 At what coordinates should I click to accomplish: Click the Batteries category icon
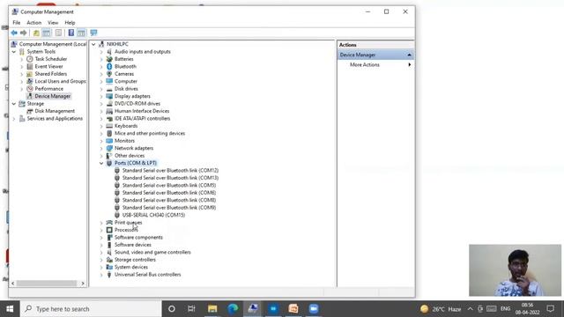point(109,59)
